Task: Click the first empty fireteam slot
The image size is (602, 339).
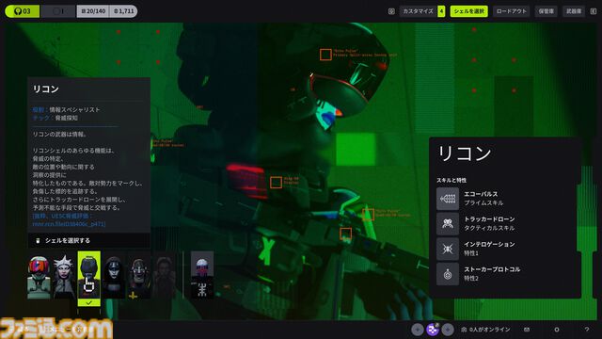Action: point(418,330)
